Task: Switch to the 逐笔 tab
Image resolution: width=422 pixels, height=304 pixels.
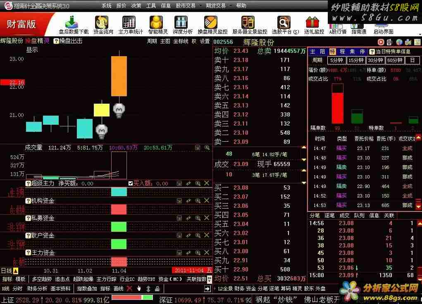Action: (329, 216)
